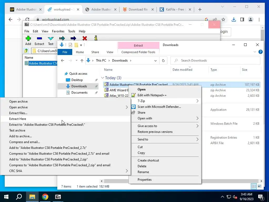The height and width of the screenshot is (202, 269).
Task: Expand the Give access to submenu
Action: [197, 126]
